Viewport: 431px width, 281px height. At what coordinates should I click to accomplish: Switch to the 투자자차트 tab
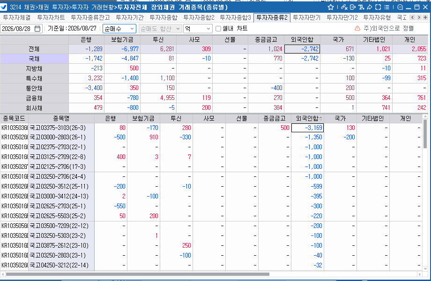point(51,18)
